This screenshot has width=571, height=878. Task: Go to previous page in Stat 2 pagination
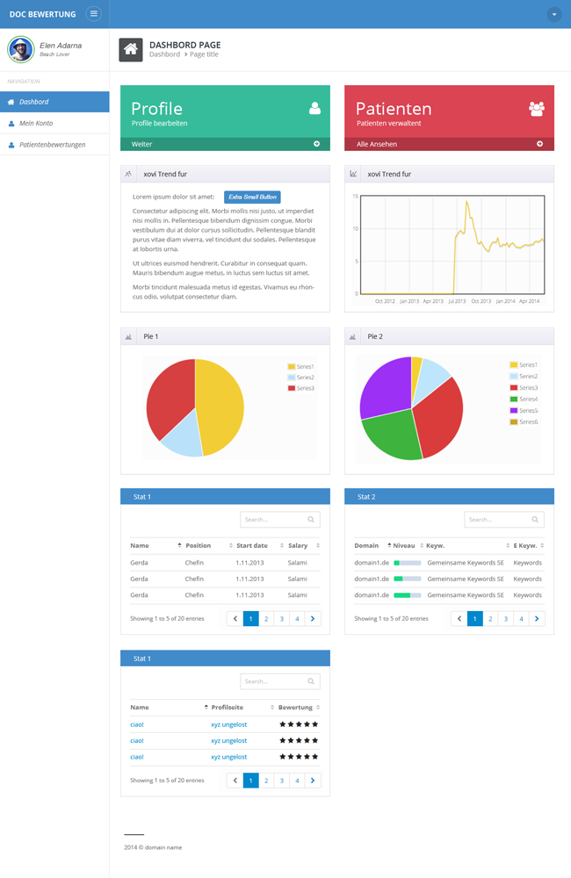459,619
